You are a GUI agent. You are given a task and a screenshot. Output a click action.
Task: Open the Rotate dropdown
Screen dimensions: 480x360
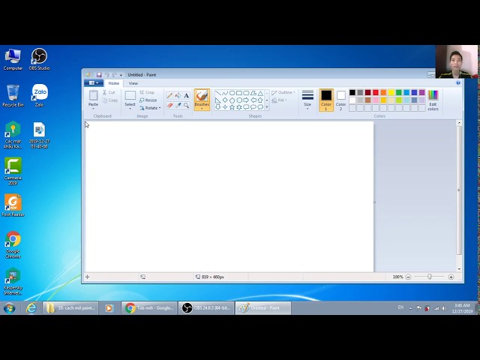pos(150,108)
